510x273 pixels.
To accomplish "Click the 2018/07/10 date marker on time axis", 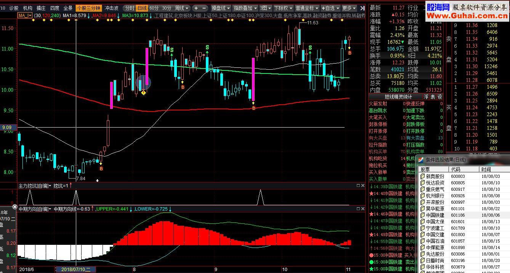I will click(x=76, y=269).
